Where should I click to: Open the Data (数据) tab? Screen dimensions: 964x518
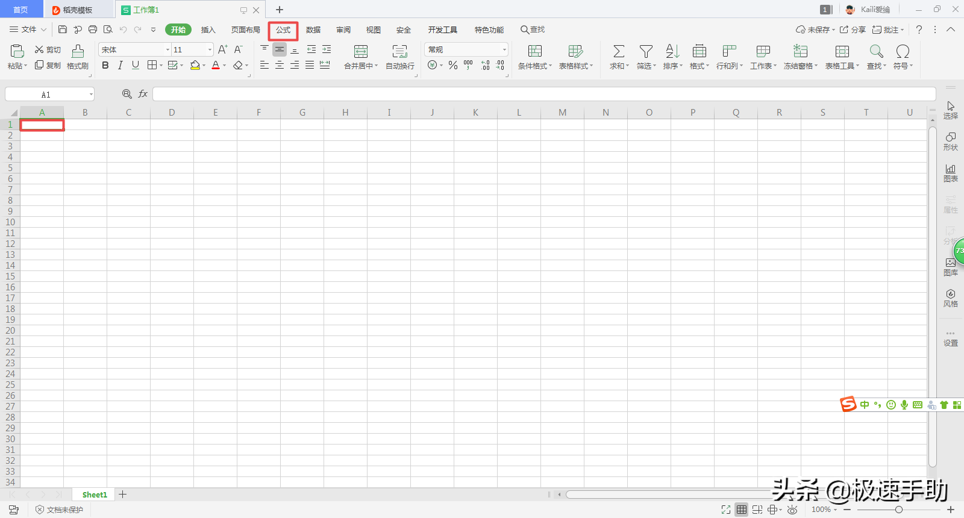pyautogui.click(x=313, y=30)
